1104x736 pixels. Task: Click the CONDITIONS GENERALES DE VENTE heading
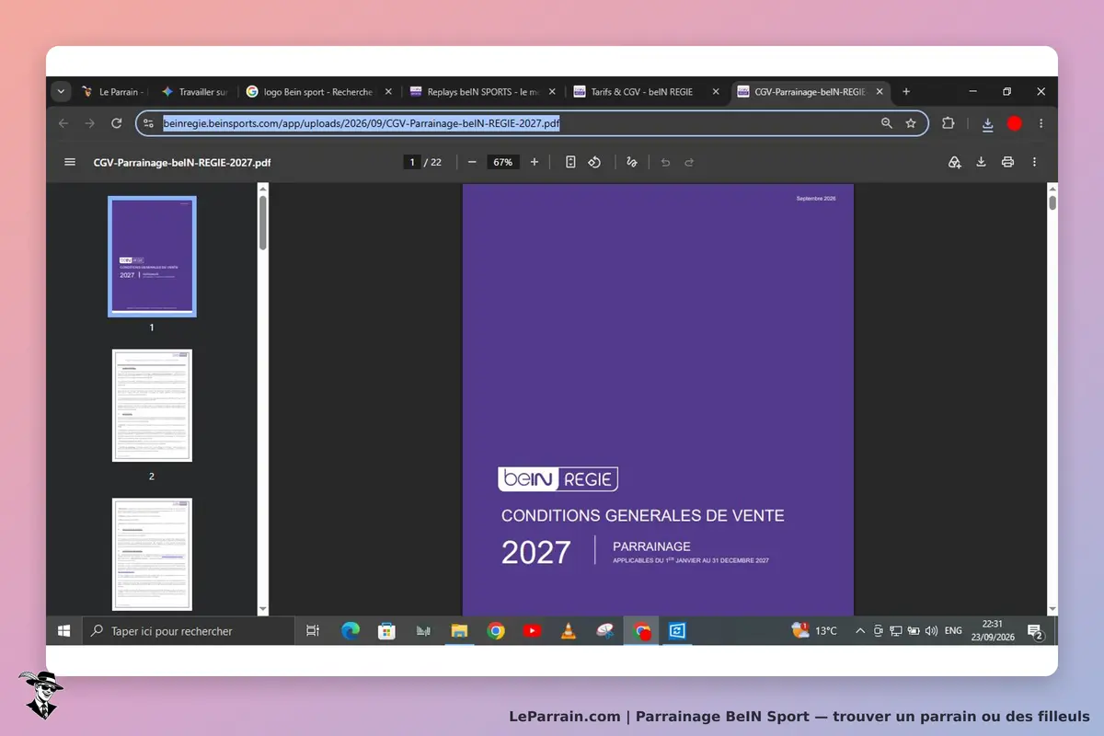tap(643, 515)
